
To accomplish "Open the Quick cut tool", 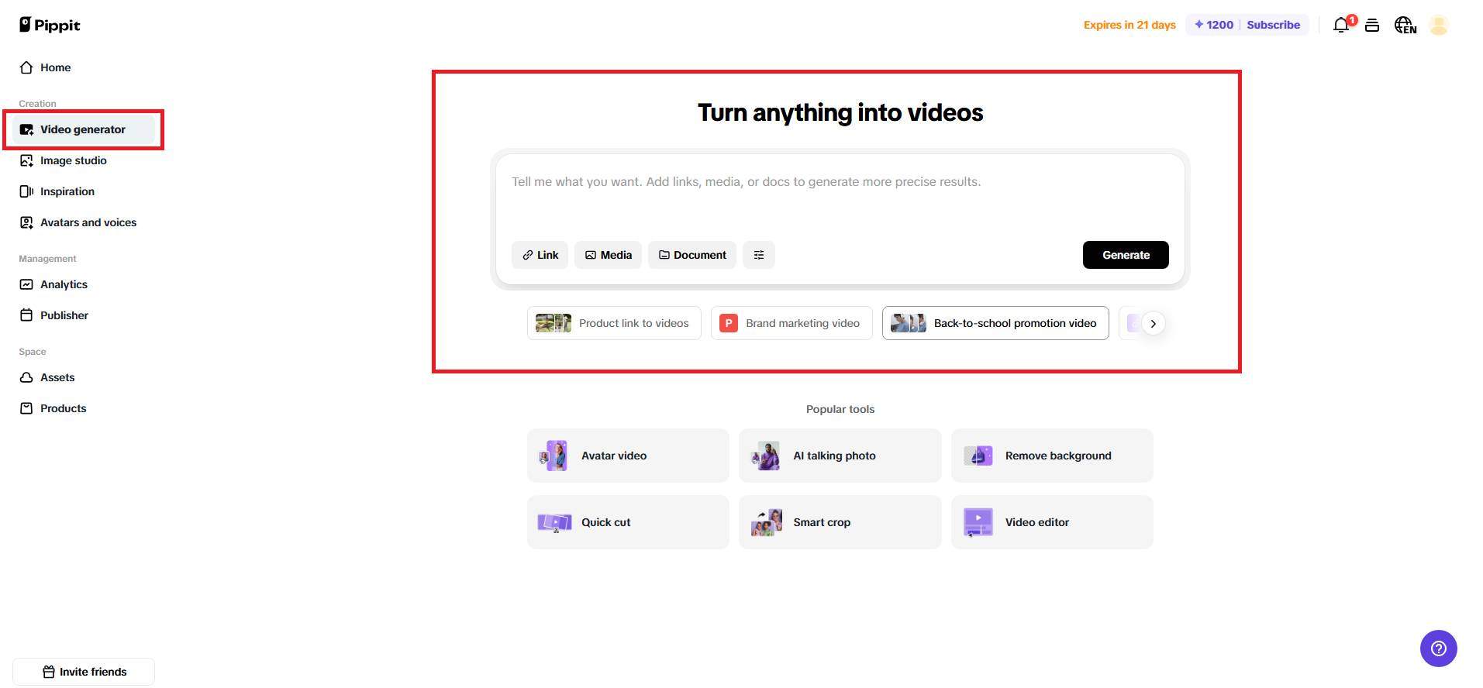I will click(x=628, y=522).
